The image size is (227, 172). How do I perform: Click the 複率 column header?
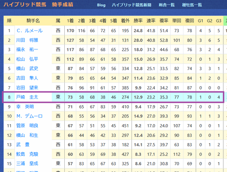click(x=164, y=21)
